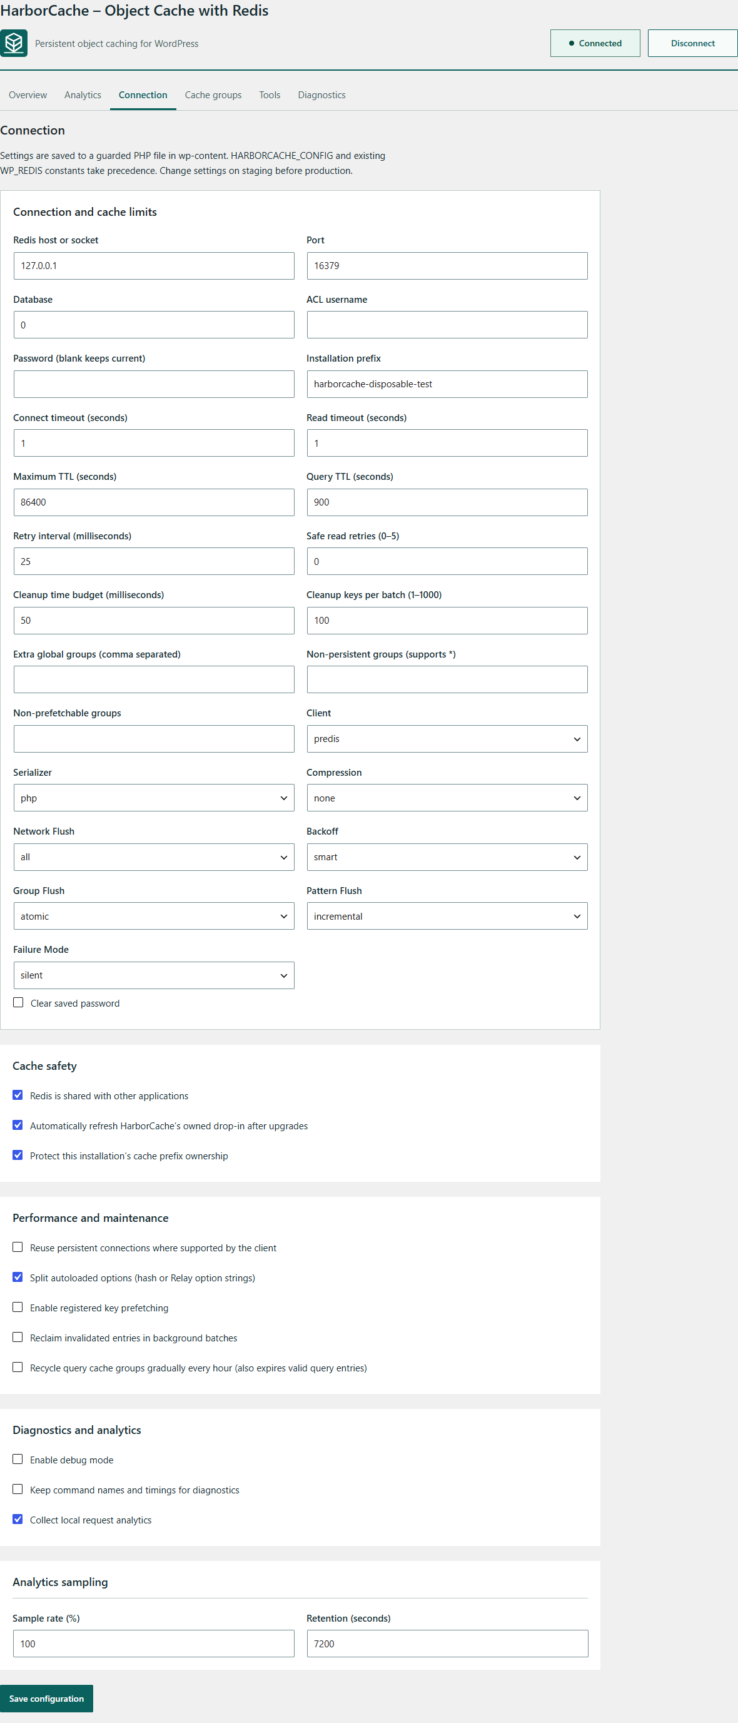This screenshot has width=738, height=1723.
Task: Open the Overview tab
Action: tap(28, 95)
